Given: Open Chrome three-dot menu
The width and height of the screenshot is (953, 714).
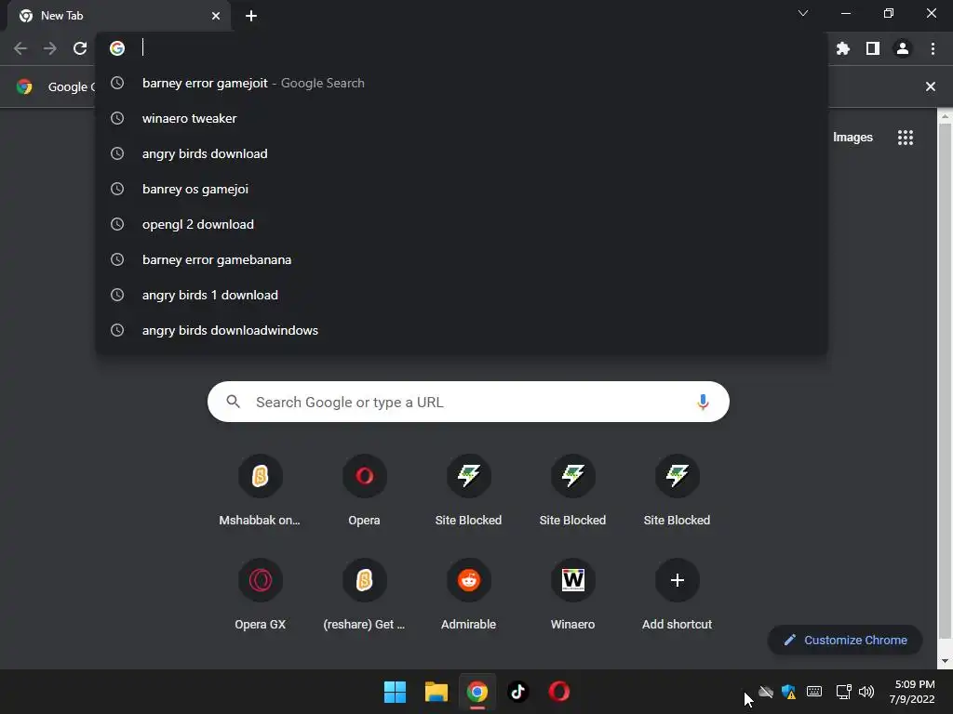Looking at the screenshot, I should click(933, 48).
